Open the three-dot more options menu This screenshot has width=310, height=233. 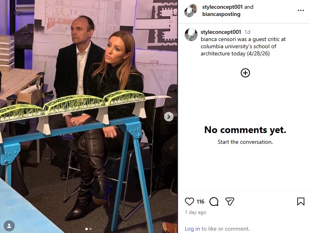(301, 10)
